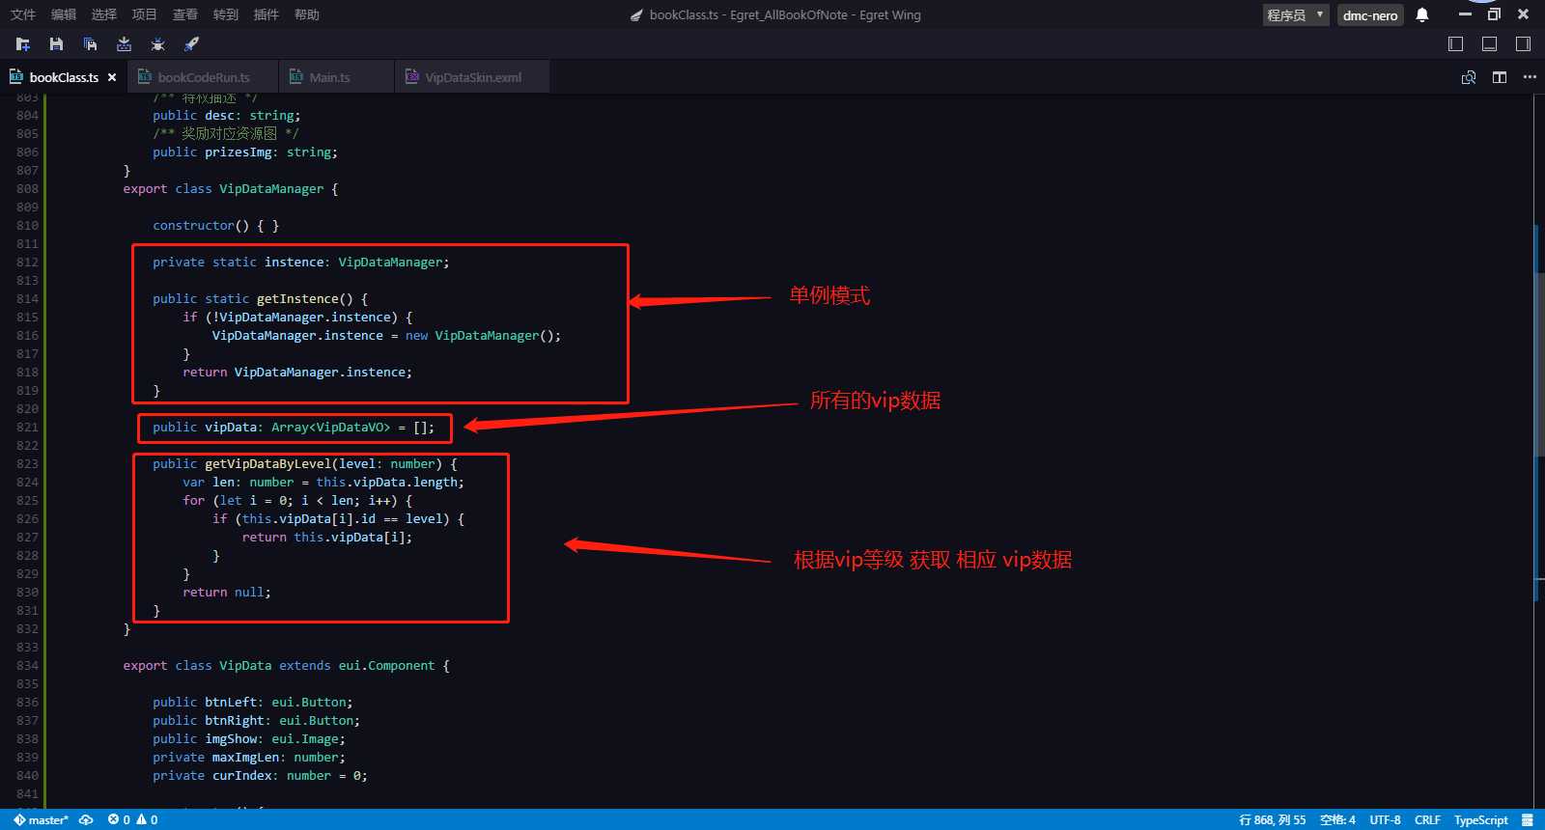Screen dimensions: 1545x830
Task: Toggle the right sidebar panel layout icon
Action: point(1523,43)
